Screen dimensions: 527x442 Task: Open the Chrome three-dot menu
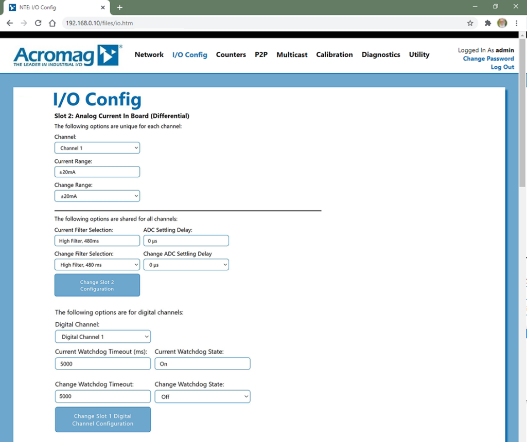(516, 23)
